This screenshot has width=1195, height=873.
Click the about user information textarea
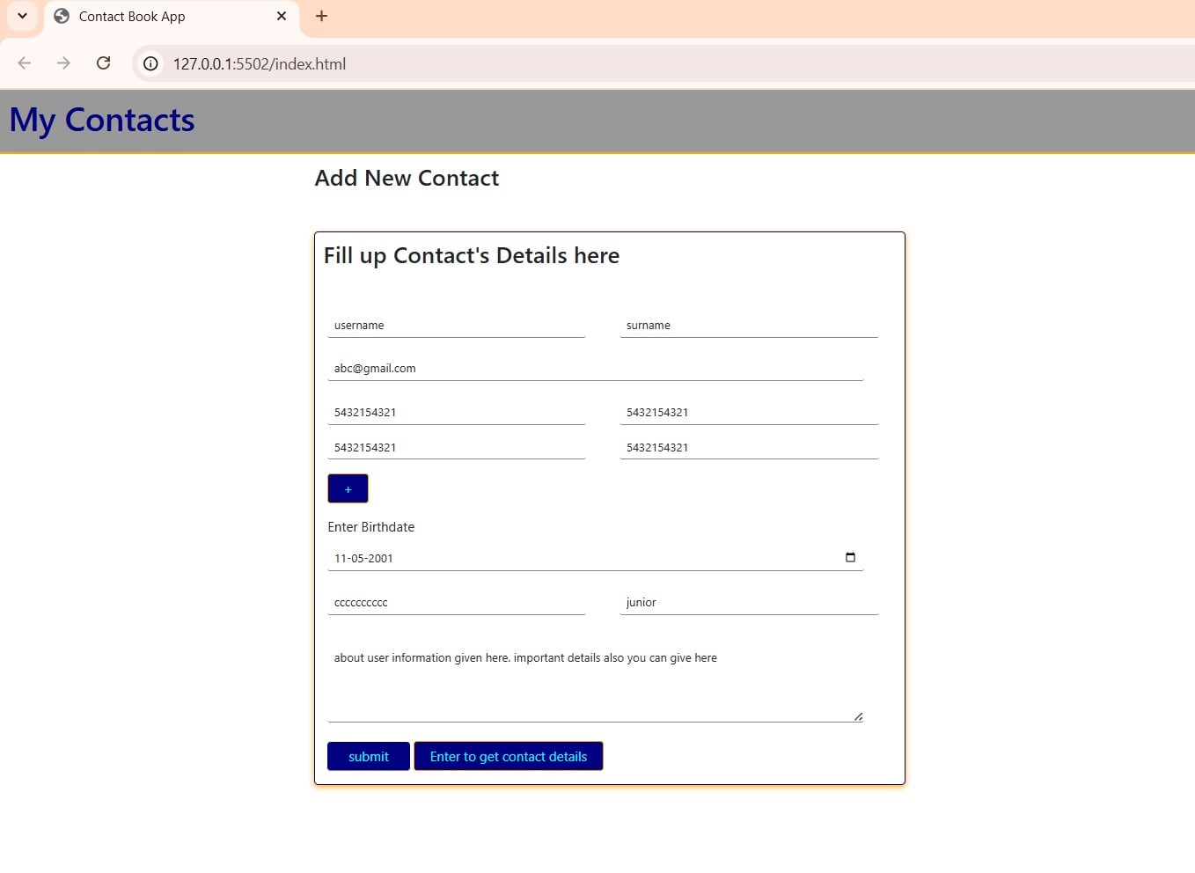[595, 679]
